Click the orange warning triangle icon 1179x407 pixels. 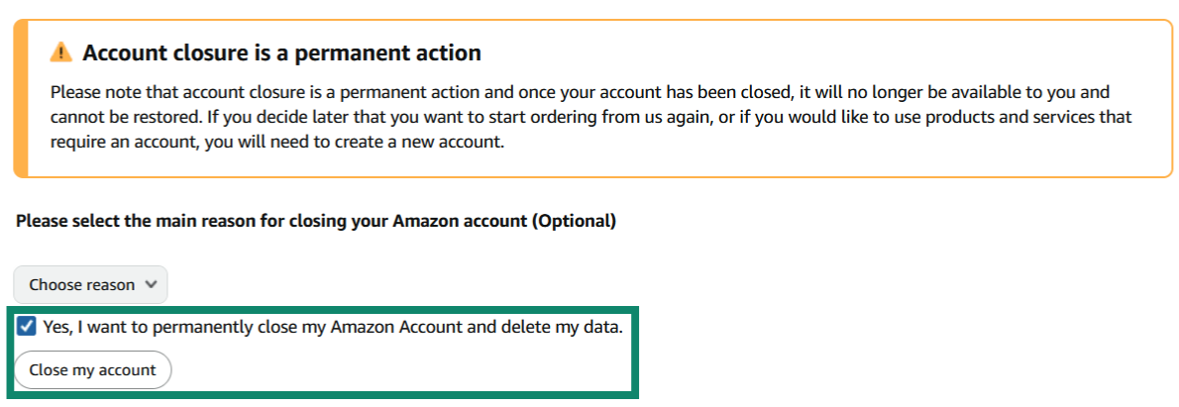click(x=61, y=51)
